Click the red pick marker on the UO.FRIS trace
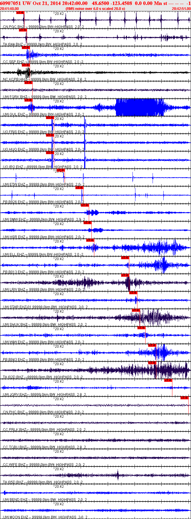This screenshot has height=519, width=191. point(50,118)
